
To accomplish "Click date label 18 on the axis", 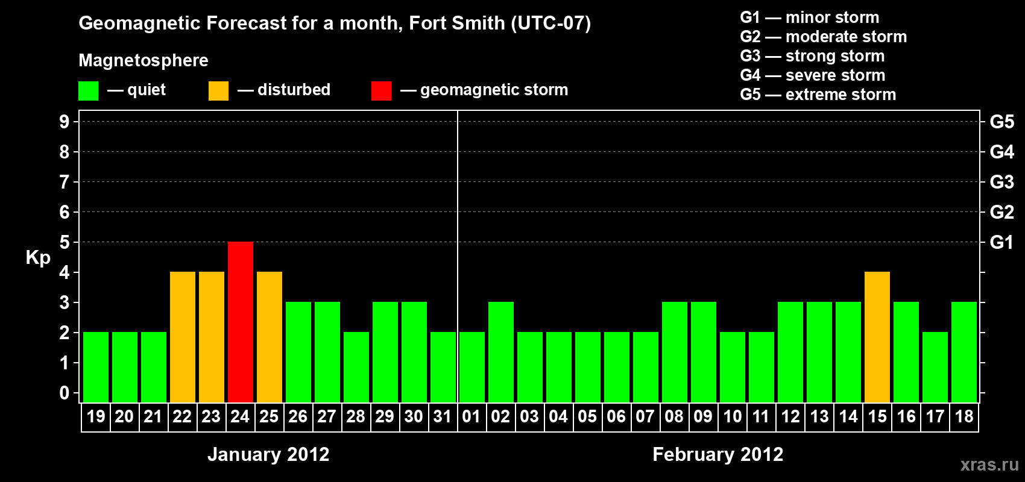I will pos(964,417).
